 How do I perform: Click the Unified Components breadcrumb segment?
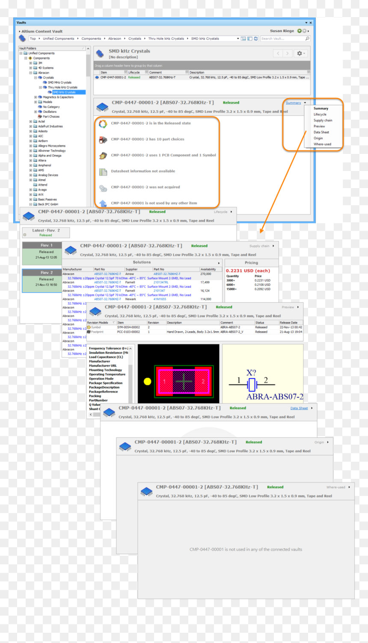click(x=59, y=38)
